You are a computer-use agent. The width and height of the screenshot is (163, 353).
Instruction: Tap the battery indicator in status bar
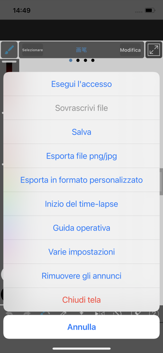(150, 10)
